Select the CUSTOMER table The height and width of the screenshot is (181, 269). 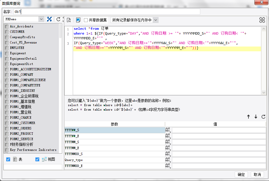click(x=17, y=32)
